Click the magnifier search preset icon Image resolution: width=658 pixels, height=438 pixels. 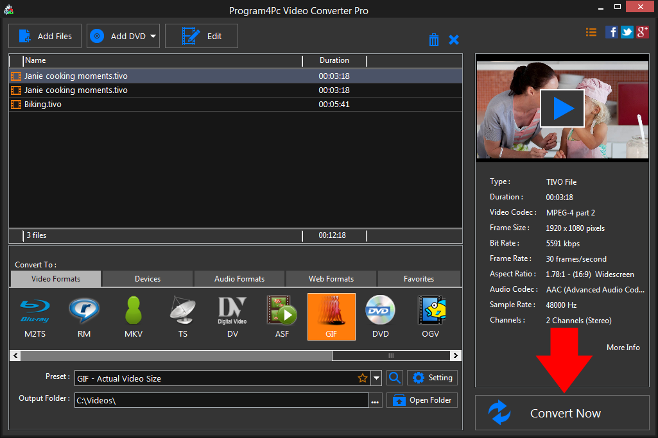point(394,378)
